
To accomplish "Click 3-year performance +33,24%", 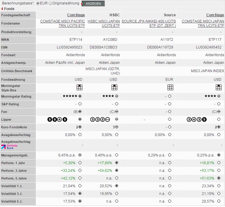I will [68, 171].
